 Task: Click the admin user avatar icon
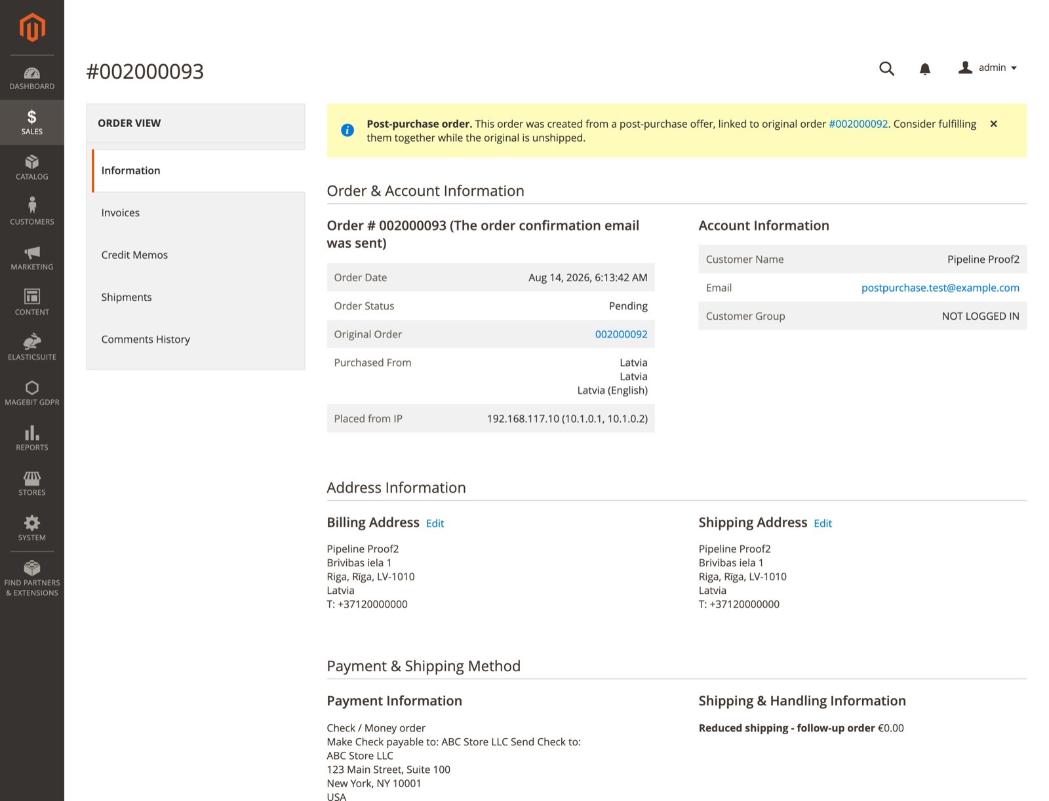pos(965,68)
